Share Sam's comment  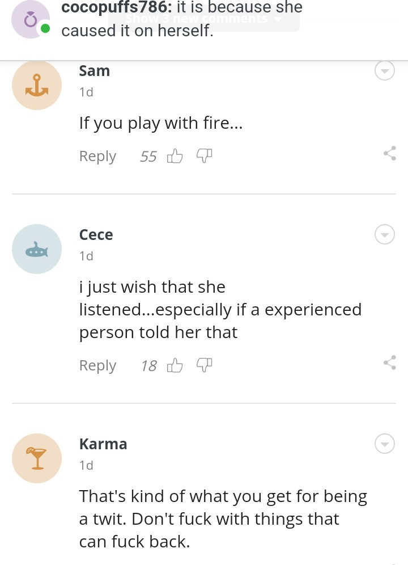point(390,153)
